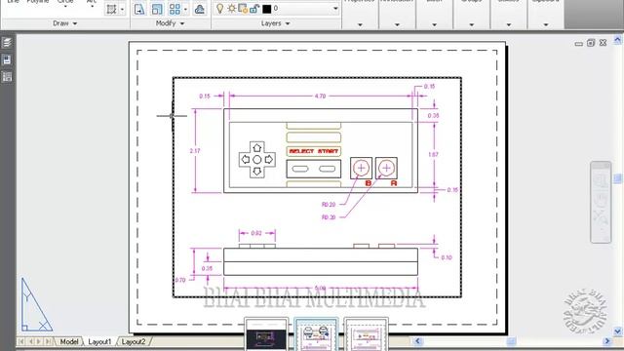Restore down the drawing viewport window

coord(591,43)
